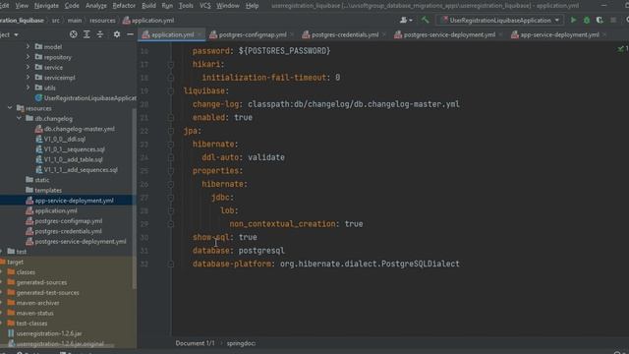
Task: Switch to the app-service-deployment.yml tab
Action: click(559, 35)
